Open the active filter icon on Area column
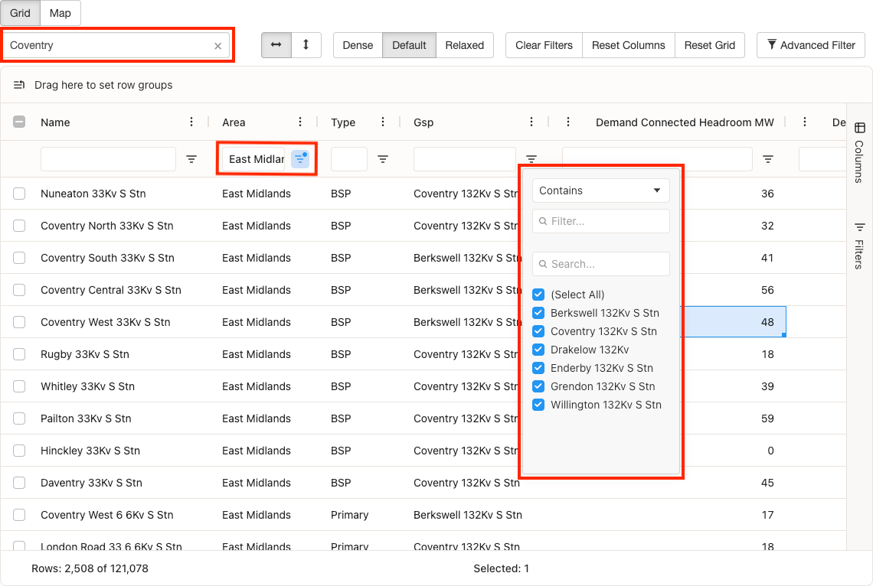 tap(299, 158)
